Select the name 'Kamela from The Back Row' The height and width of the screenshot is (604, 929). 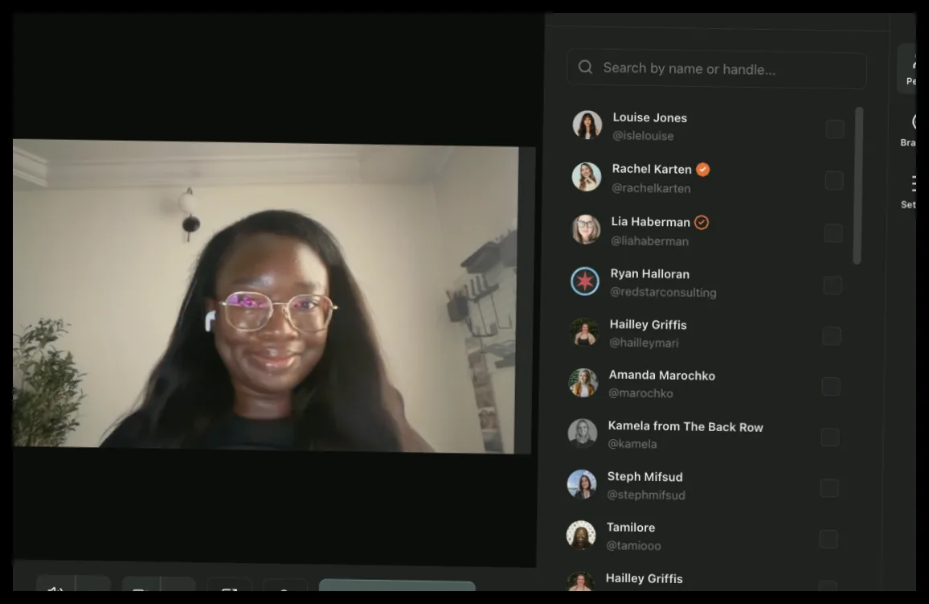[x=685, y=427]
